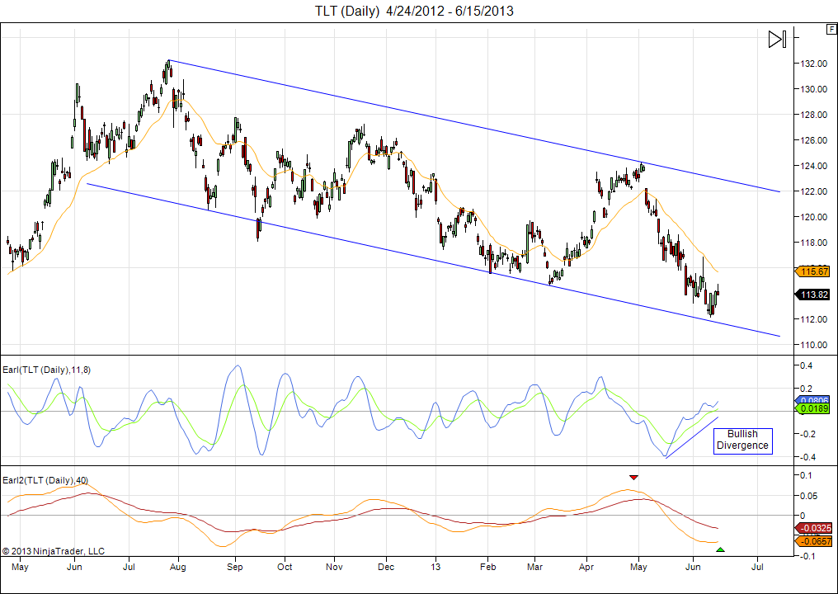Viewport: 838px width, 594px height.
Task: Click the green up-triangle buy marker
Action: 721,549
